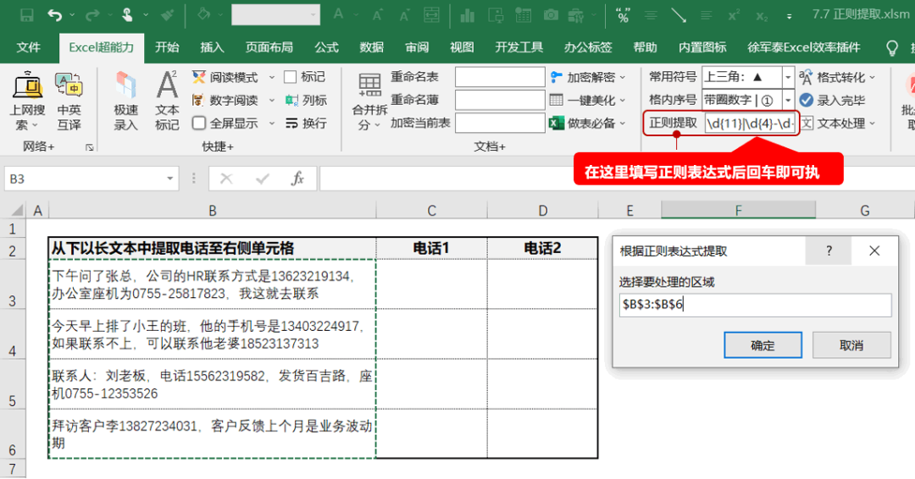The height and width of the screenshot is (479, 915).
Task: Click the lightbulb Tell Me icon
Action: tap(891, 47)
